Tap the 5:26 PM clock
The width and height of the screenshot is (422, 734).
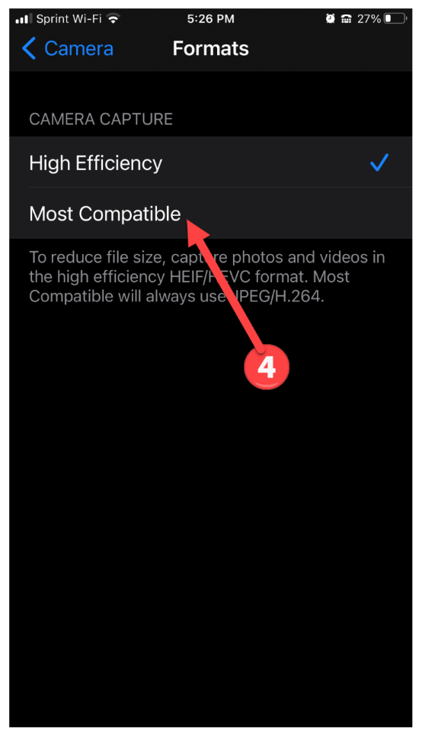(x=211, y=19)
